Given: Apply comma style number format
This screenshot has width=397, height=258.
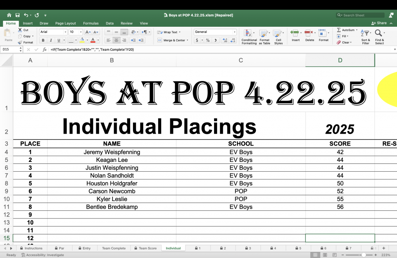Looking at the screenshot, I should (x=216, y=40).
